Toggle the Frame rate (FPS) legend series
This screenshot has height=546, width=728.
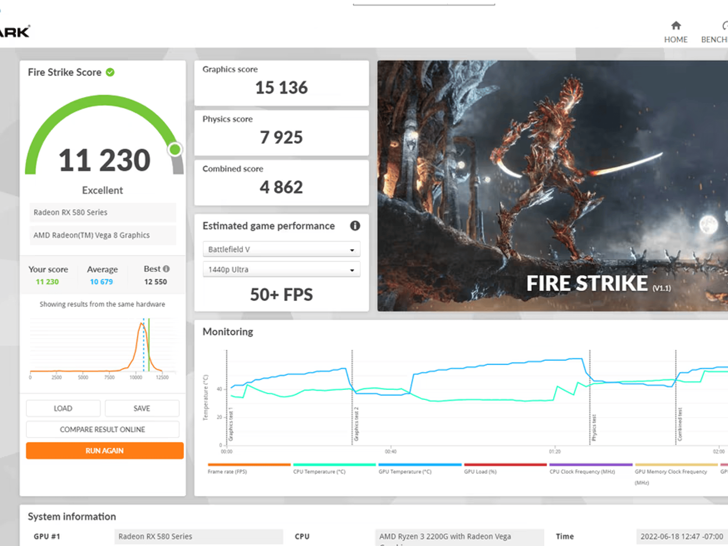pos(227,471)
